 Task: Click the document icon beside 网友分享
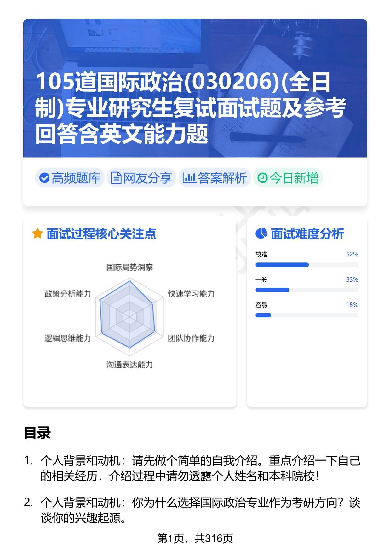point(116,178)
